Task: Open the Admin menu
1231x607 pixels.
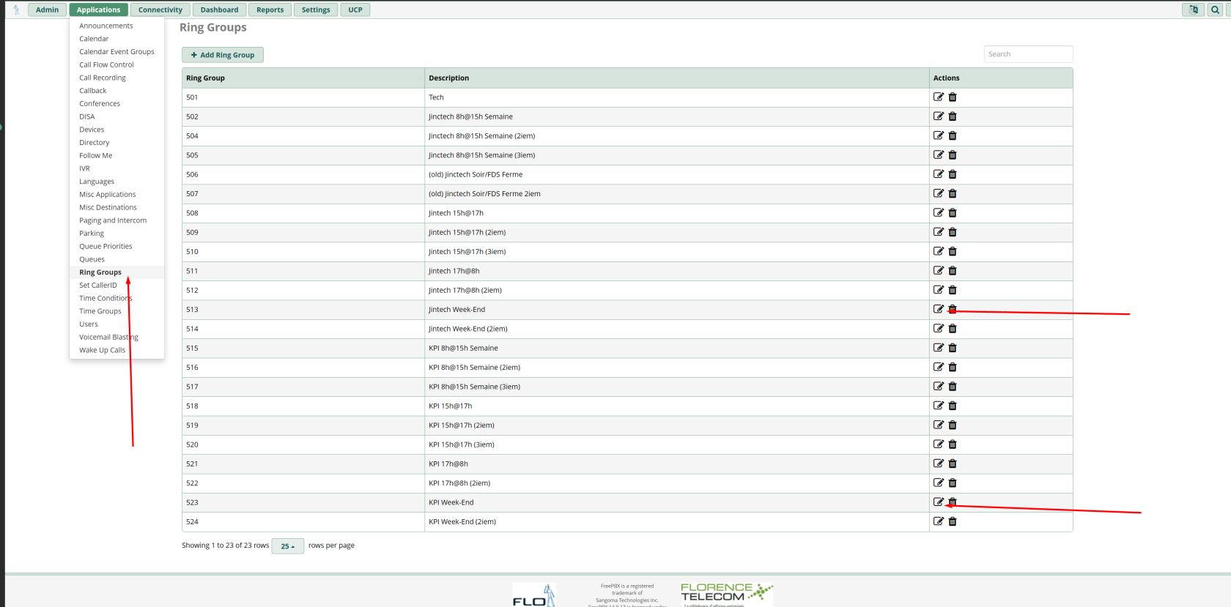Action: click(x=48, y=10)
